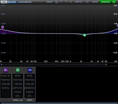118x104 pixels.
Task: Click the -1.00 dB gain value
Action: click(17, 84)
